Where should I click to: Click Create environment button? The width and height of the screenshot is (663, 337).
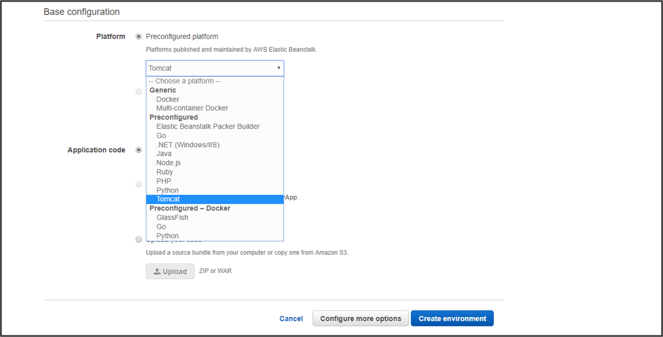452,319
